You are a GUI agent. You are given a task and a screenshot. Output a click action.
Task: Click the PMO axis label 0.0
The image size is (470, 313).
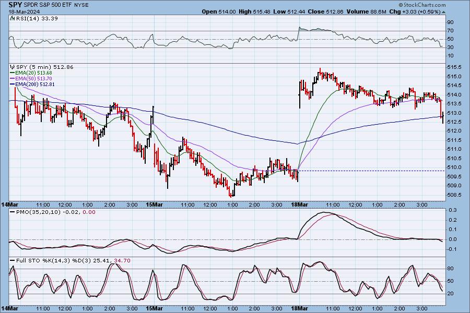point(453,239)
